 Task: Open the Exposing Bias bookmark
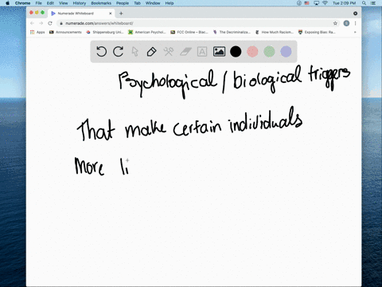(317, 32)
